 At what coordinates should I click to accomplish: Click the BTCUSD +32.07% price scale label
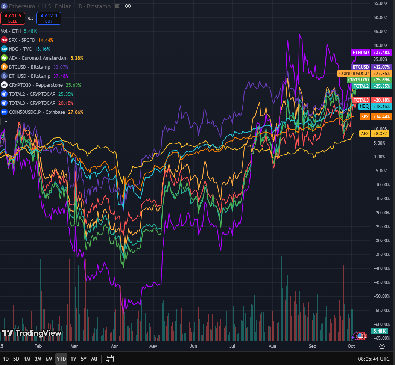372,67
